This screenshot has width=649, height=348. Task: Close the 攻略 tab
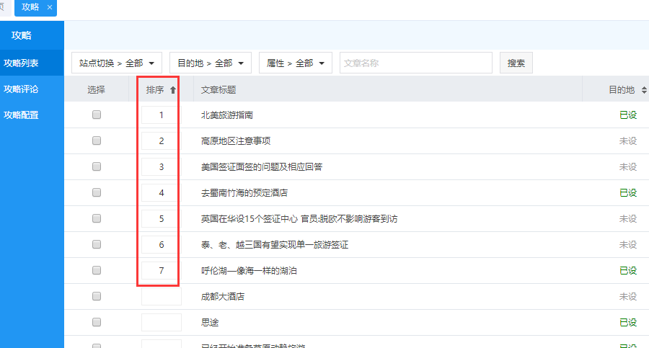click(49, 7)
